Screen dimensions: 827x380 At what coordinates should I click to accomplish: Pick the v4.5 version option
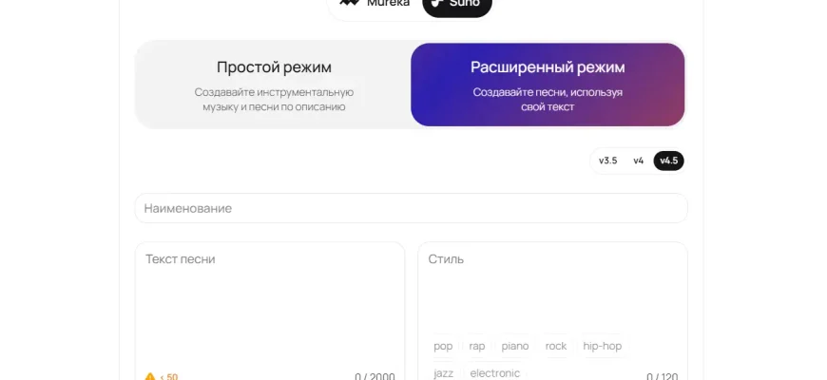669,161
